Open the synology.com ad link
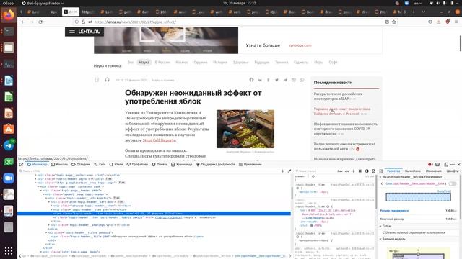 [300, 45]
